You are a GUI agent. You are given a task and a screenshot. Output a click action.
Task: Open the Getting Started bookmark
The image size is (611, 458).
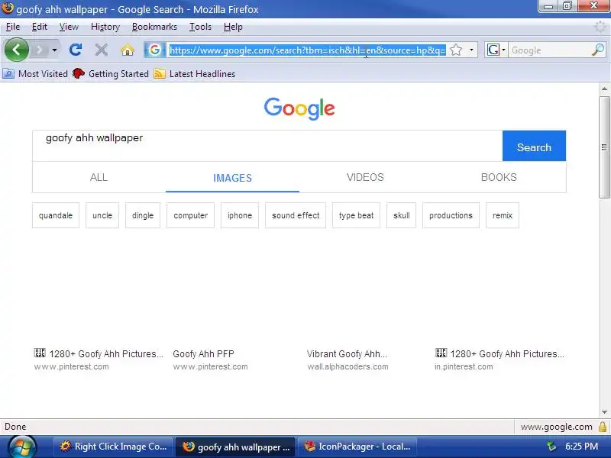coord(111,73)
